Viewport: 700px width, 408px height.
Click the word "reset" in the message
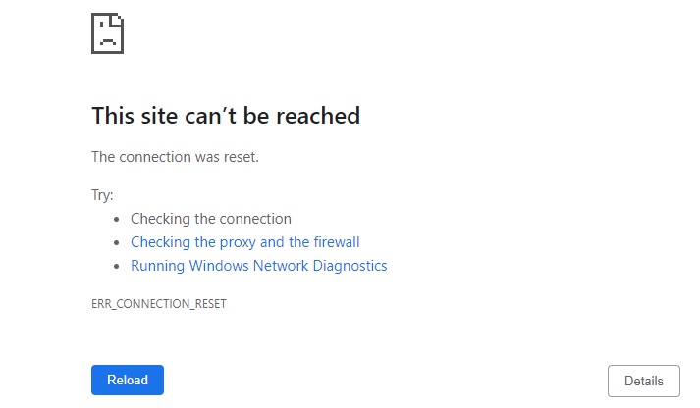[x=239, y=157]
